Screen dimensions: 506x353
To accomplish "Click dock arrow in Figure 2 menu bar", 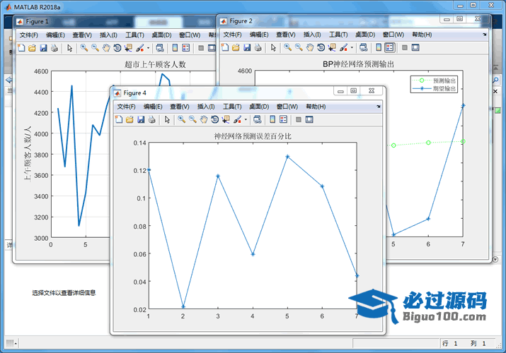I will [485, 35].
